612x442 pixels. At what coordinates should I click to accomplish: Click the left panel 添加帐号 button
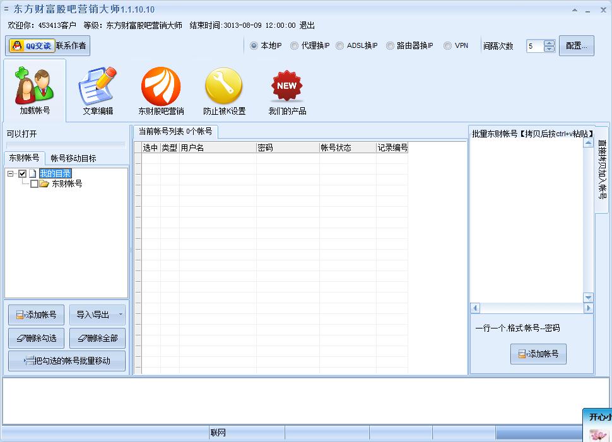coord(37,315)
